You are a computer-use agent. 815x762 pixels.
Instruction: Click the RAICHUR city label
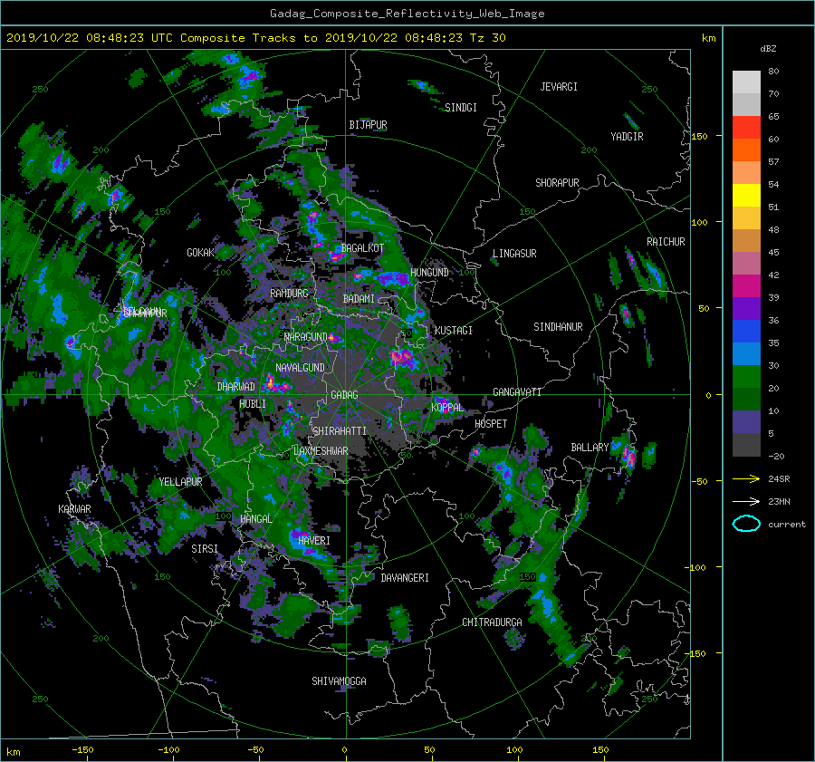[x=666, y=242]
